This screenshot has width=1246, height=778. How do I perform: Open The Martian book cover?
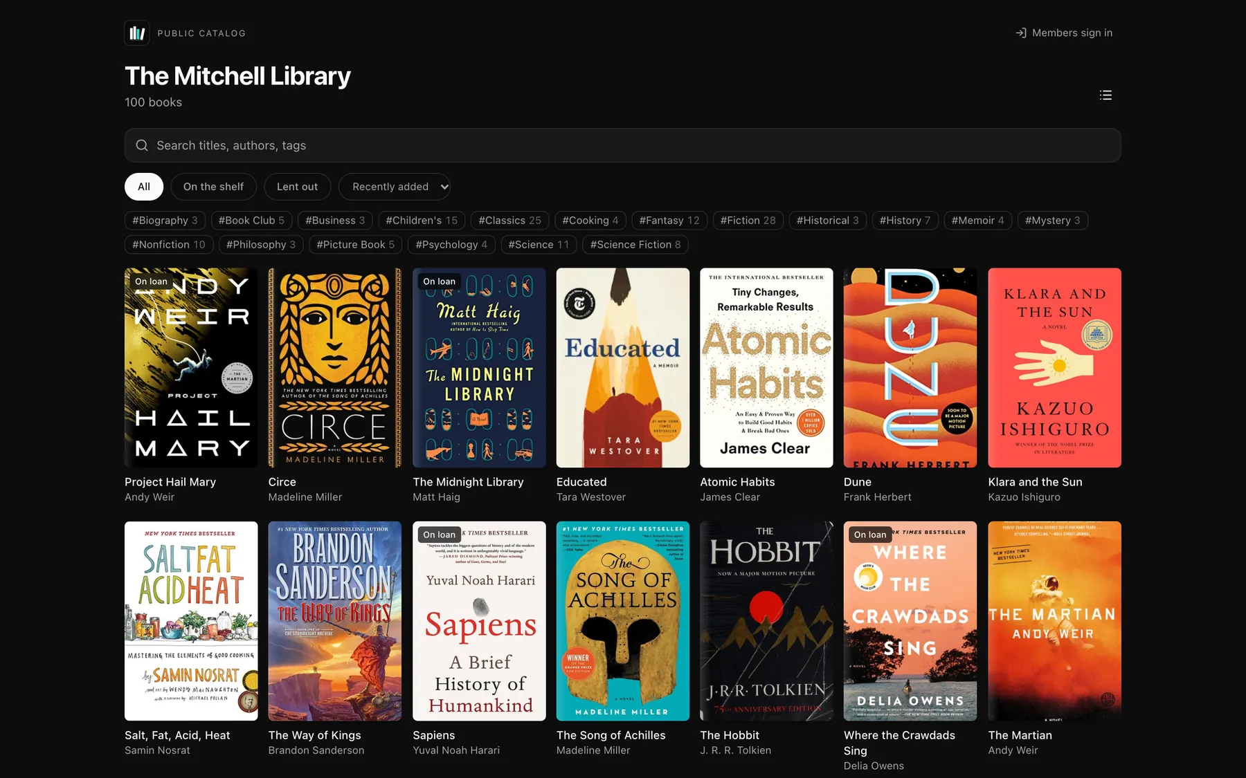(1055, 621)
